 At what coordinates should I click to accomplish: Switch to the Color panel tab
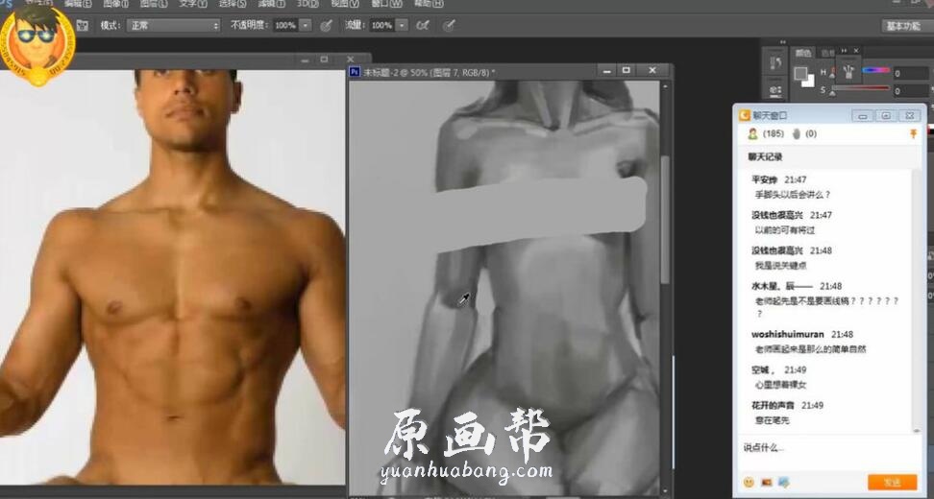(803, 54)
